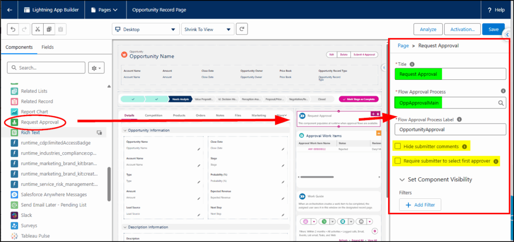Screen dimensions: 514x242
Task: Click the back arrow in the header
Action: tap(10, 10)
